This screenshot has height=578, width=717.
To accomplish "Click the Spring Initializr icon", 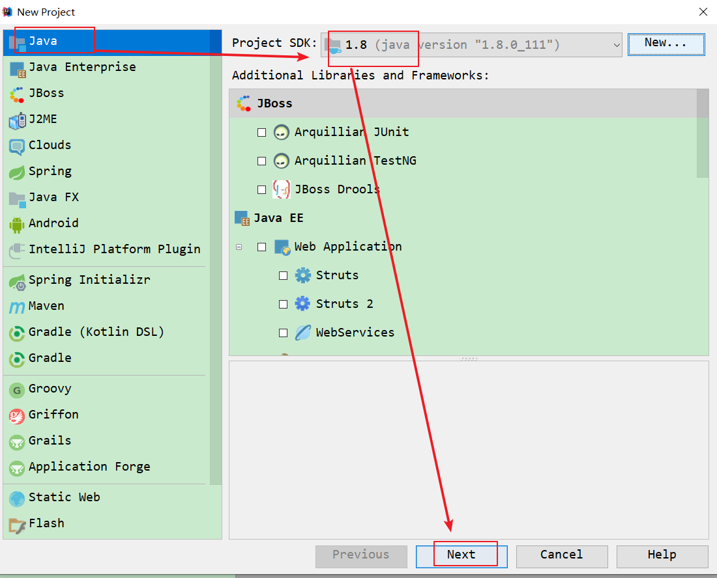I will 18,282.
